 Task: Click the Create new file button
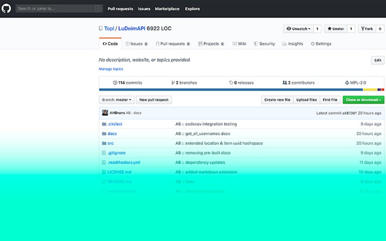[x=277, y=100]
